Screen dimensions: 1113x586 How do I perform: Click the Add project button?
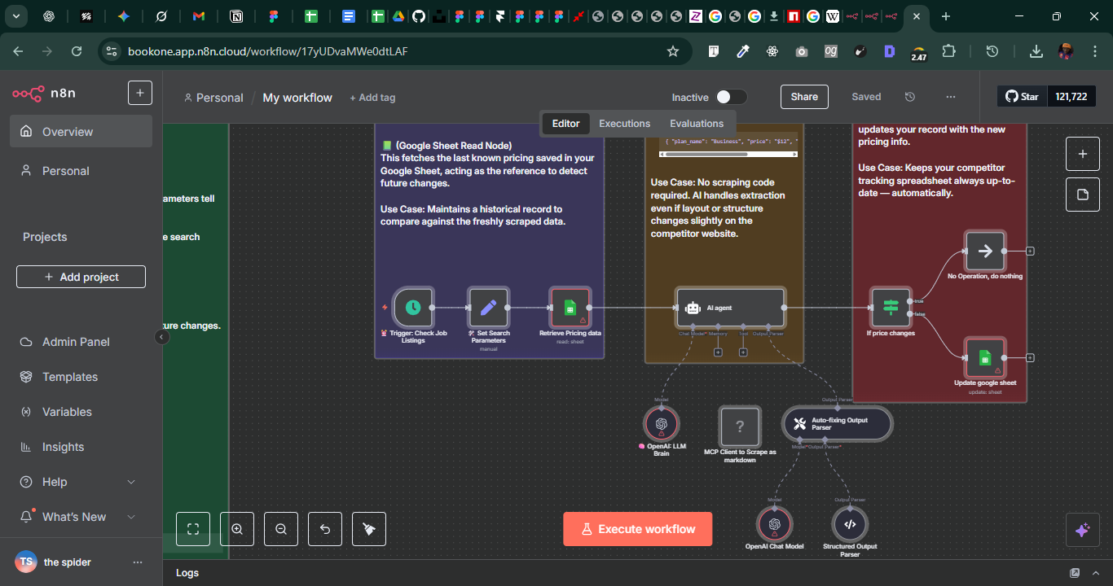coord(81,277)
